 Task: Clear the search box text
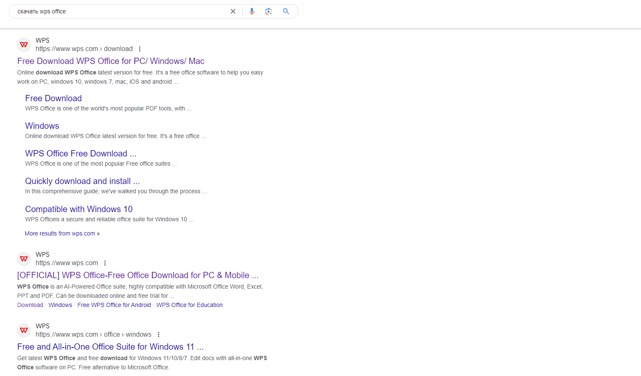233,11
